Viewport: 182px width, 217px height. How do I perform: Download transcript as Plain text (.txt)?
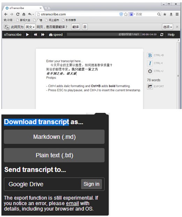pyautogui.click(x=54, y=155)
